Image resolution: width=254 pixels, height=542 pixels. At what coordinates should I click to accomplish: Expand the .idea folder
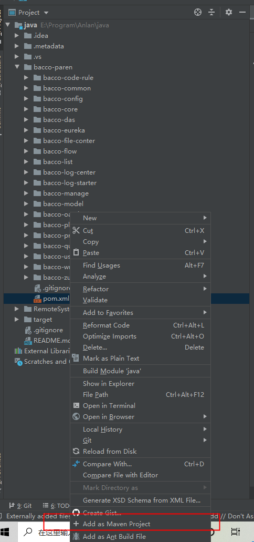[x=17, y=36]
